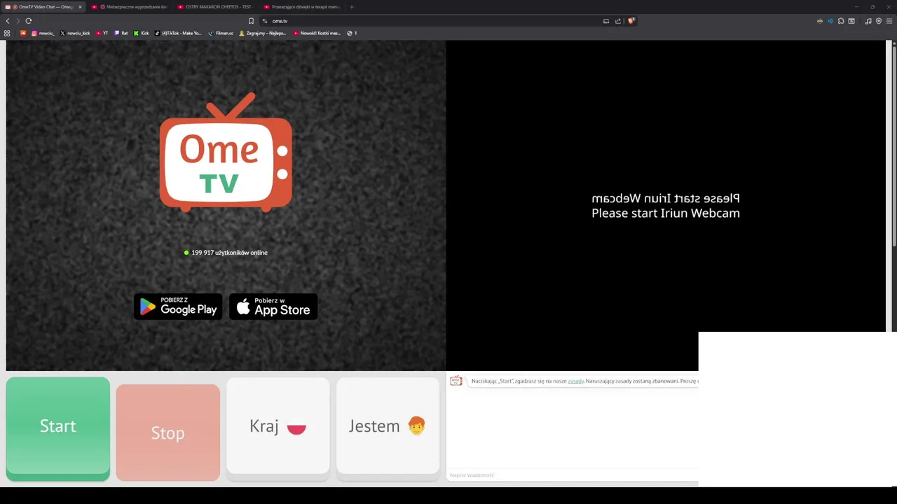Go forward in browser history
The width and height of the screenshot is (897, 504).
point(18,21)
